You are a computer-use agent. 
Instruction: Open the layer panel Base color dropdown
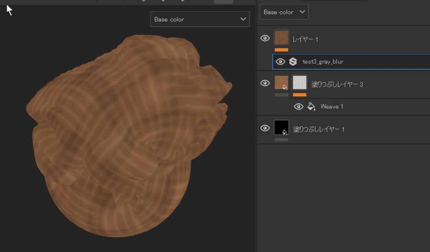284,12
